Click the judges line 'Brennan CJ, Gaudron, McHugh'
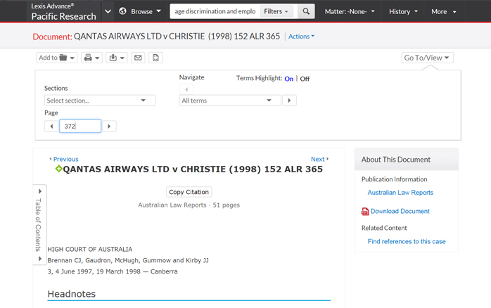Viewport: 491px width, 308px height. tap(128, 260)
